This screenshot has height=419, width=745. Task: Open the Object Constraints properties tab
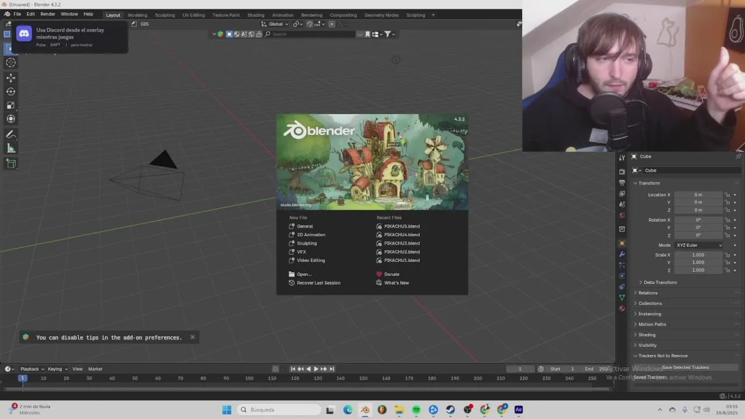coord(622,286)
